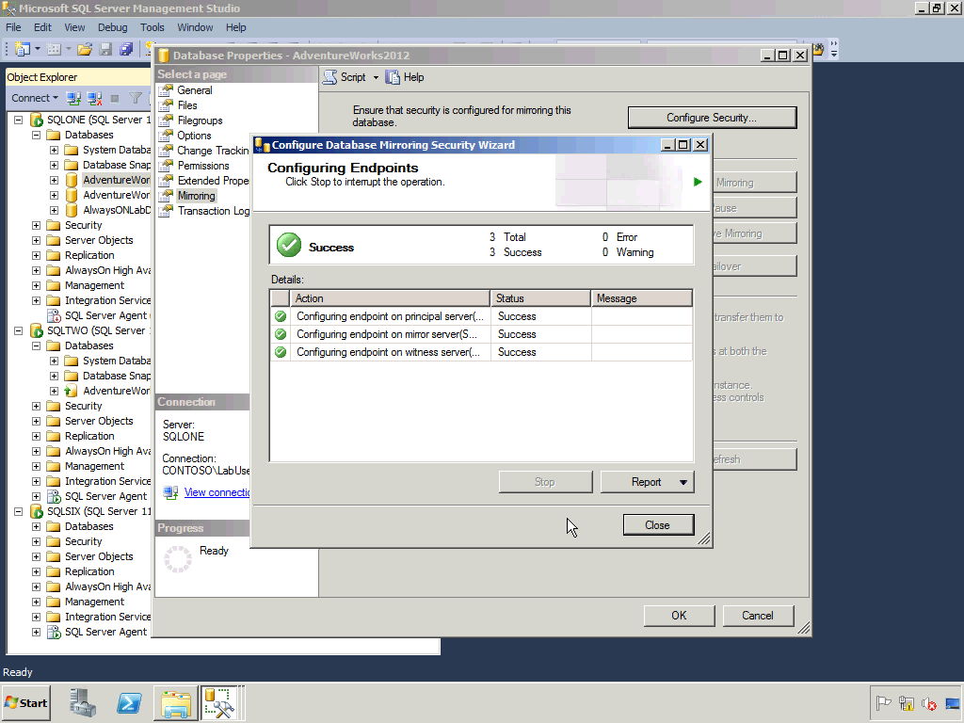The height and width of the screenshot is (723, 964).
Task: Open Windows Explorer from the taskbar
Action: 175,702
